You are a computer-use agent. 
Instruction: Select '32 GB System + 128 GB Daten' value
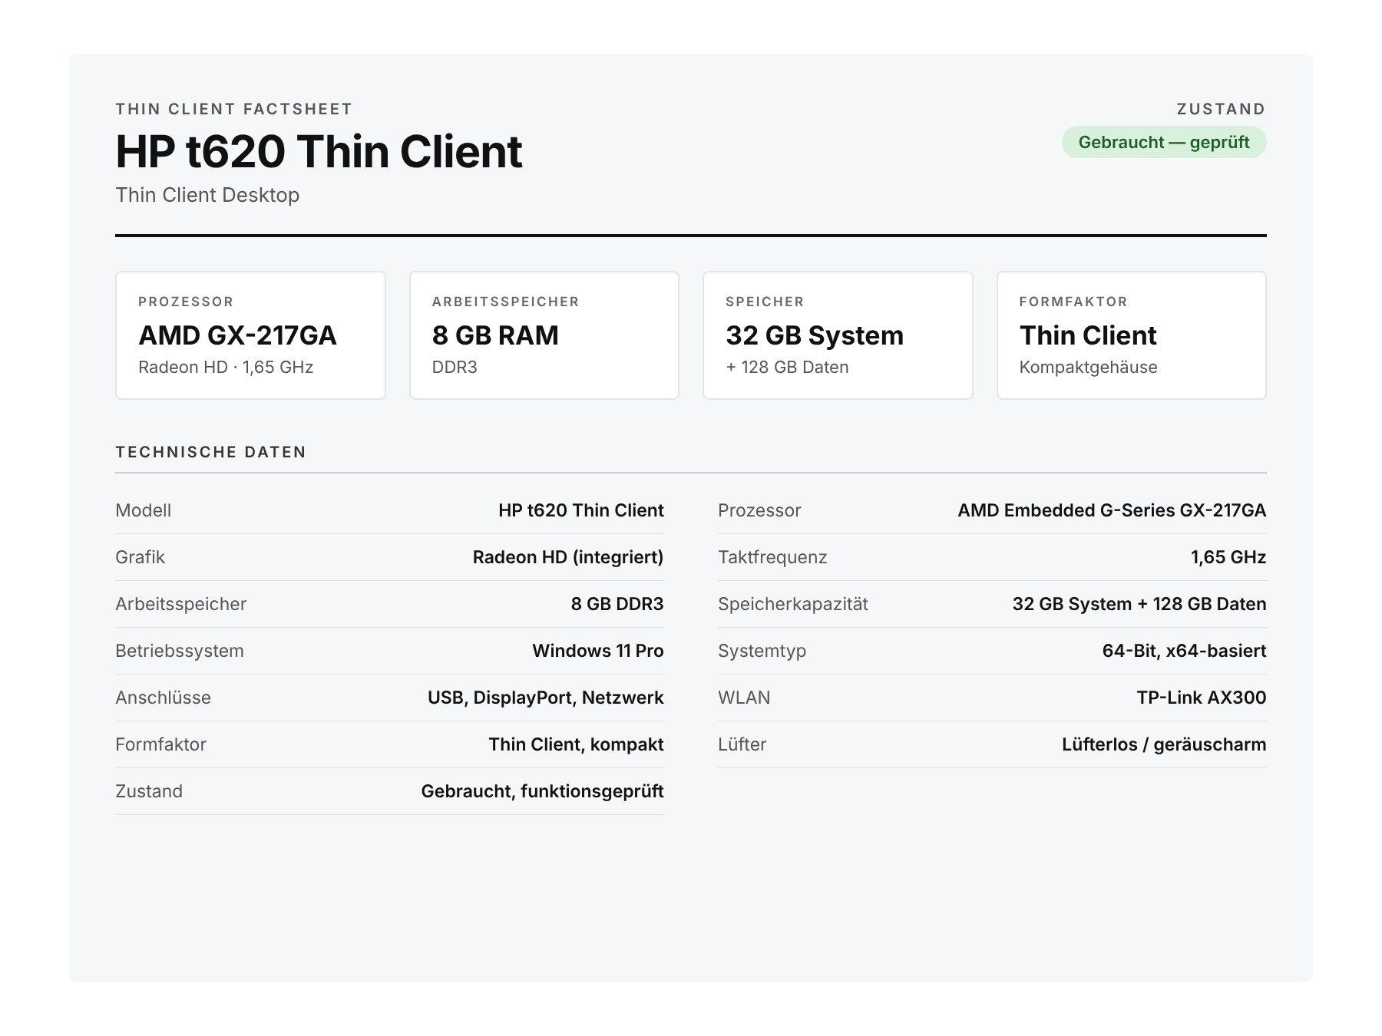tap(1139, 604)
